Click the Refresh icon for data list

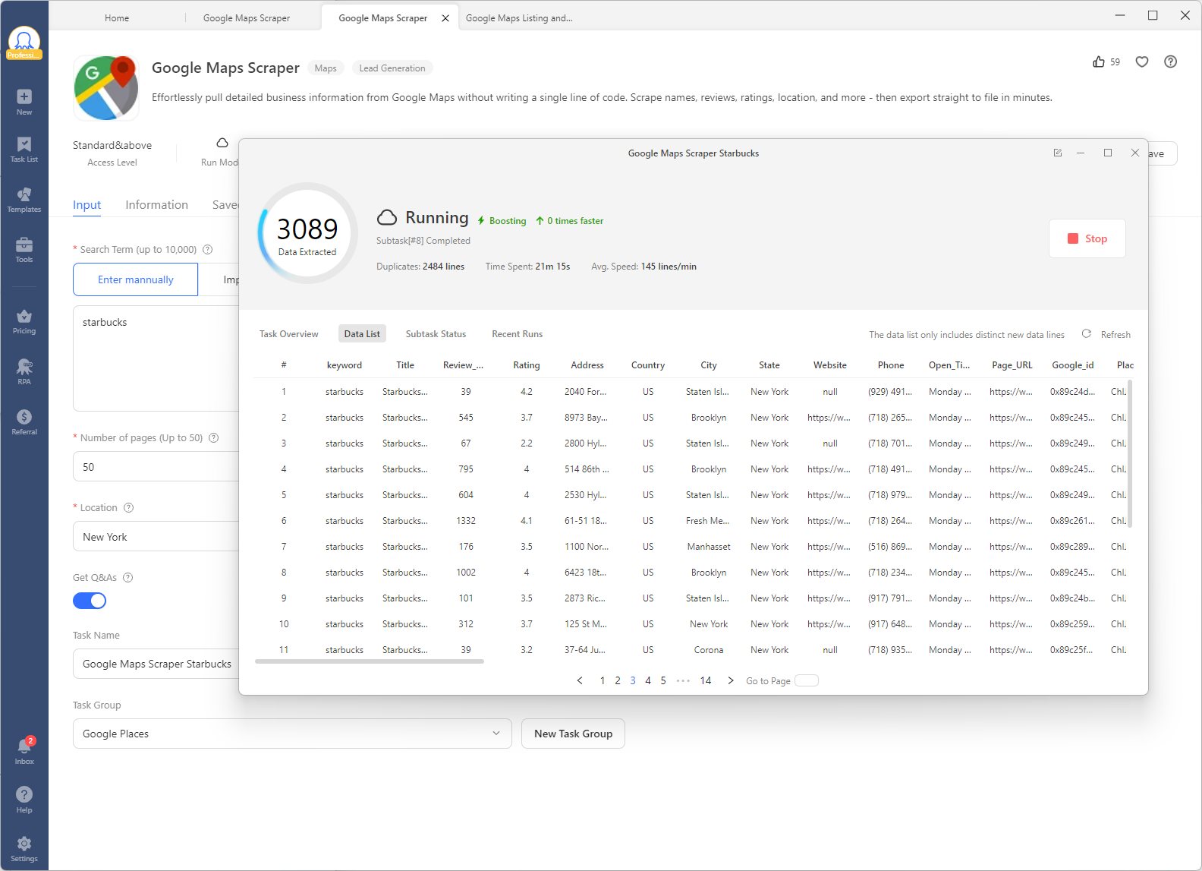tap(1087, 333)
